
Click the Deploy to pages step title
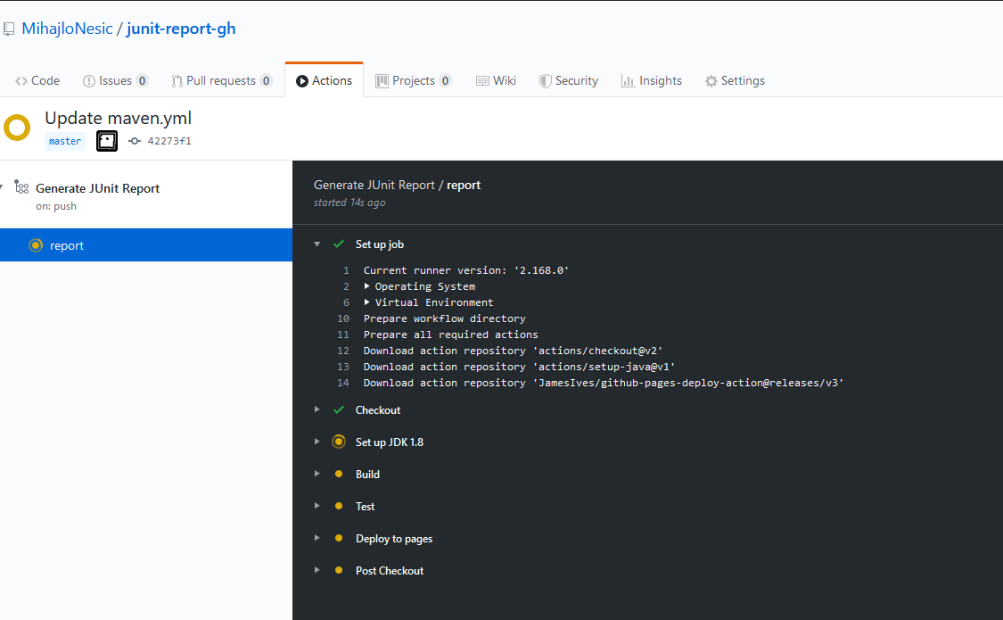pyautogui.click(x=394, y=539)
